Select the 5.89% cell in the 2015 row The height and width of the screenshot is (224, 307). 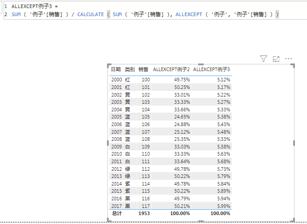(x=223, y=191)
